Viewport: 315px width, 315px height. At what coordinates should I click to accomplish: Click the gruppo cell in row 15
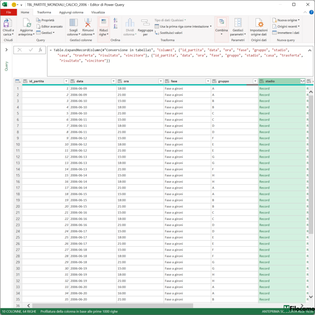pos(235,175)
